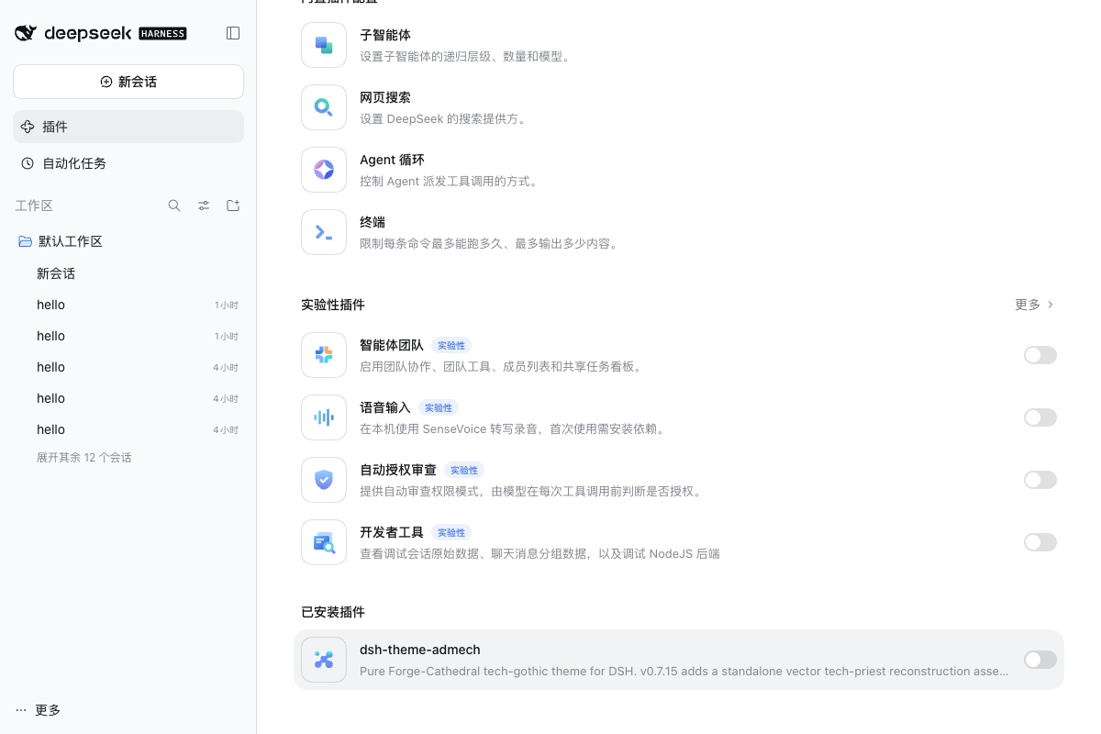Open 终端 plugin settings
The width and height of the screenshot is (1101, 734).
click(679, 232)
